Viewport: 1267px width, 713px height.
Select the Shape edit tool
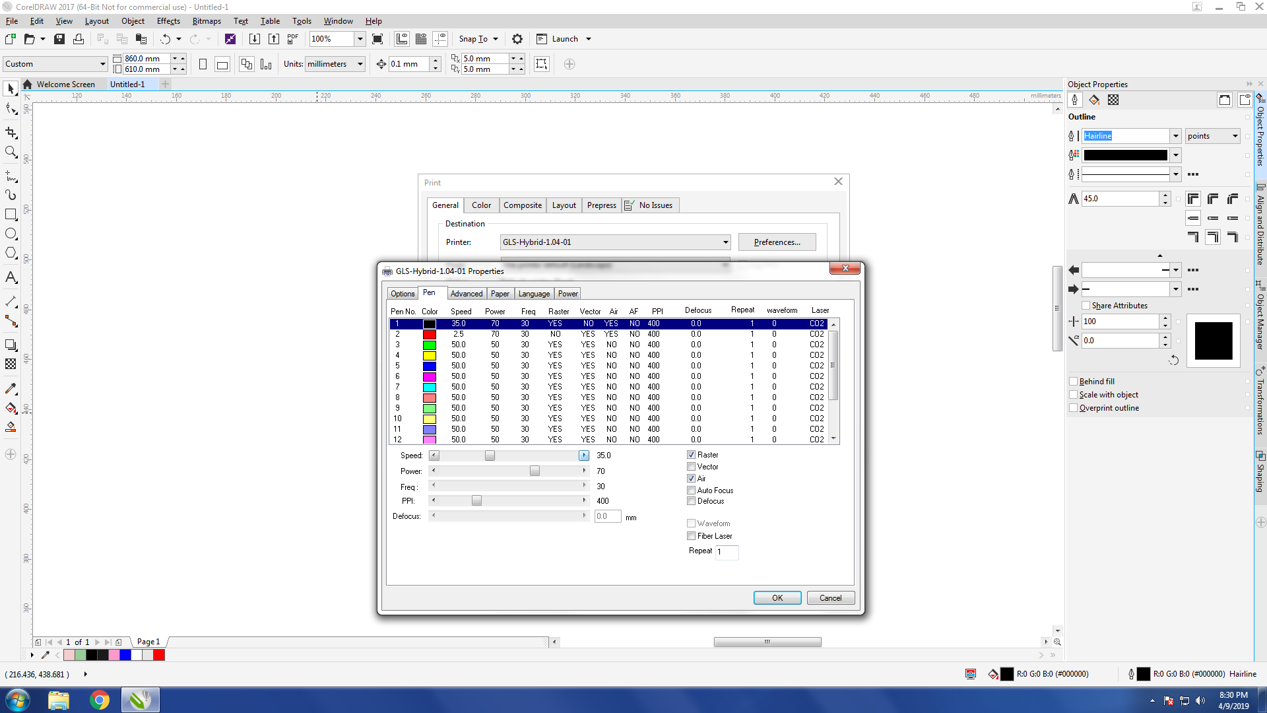pyautogui.click(x=11, y=109)
